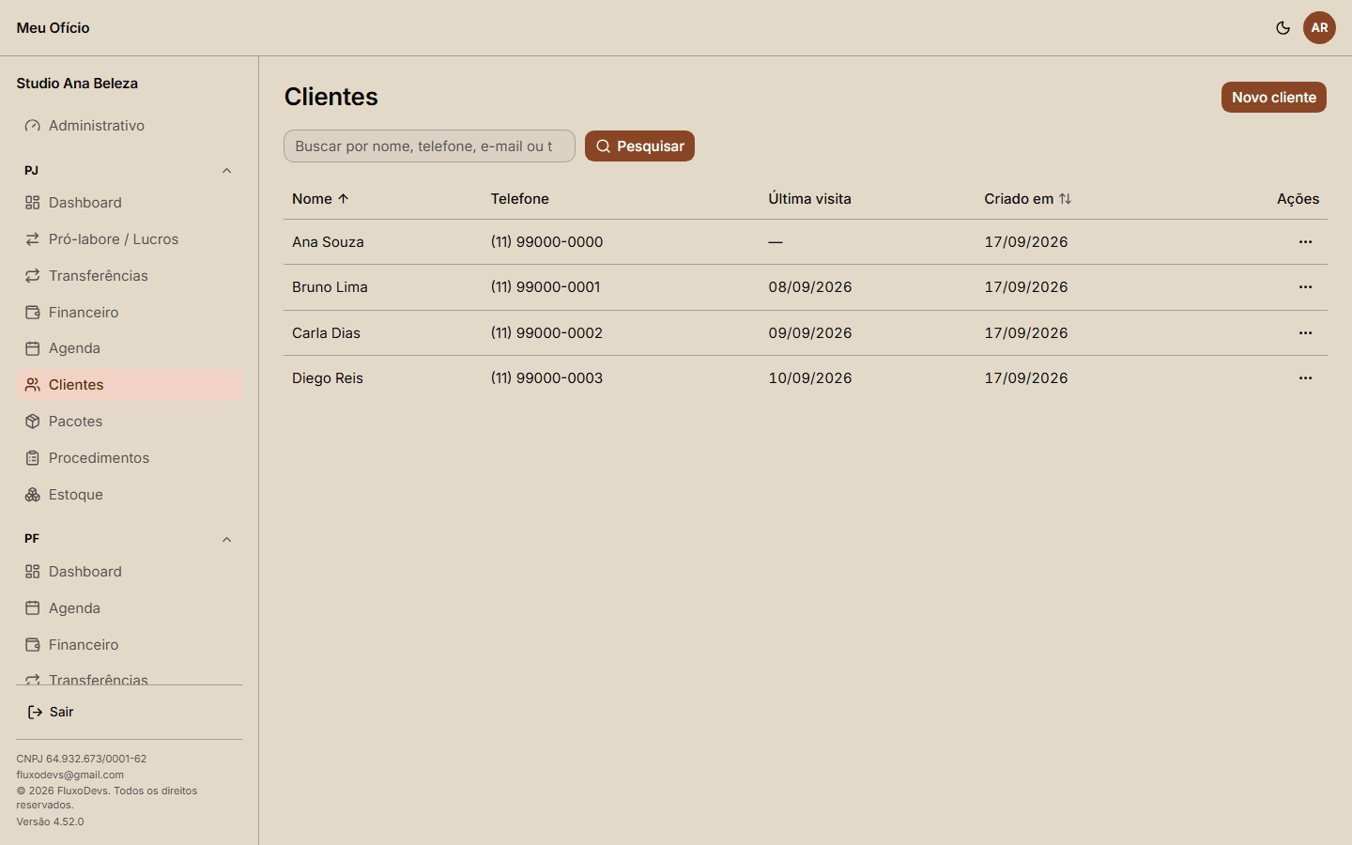This screenshot has width=1352, height=845.
Task: Click the Studio Ana Beleza heading
Action: [x=77, y=84]
